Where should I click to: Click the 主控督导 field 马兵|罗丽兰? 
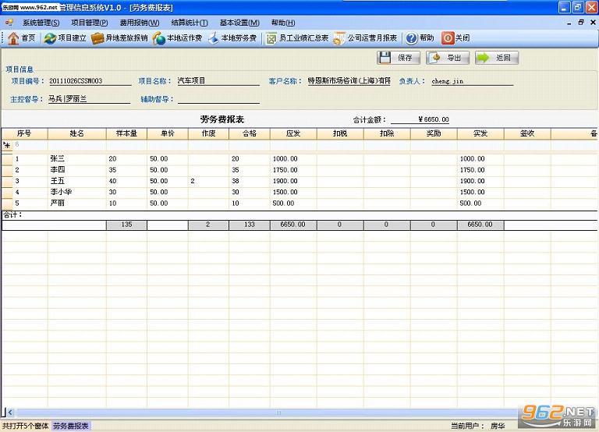coord(89,99)
